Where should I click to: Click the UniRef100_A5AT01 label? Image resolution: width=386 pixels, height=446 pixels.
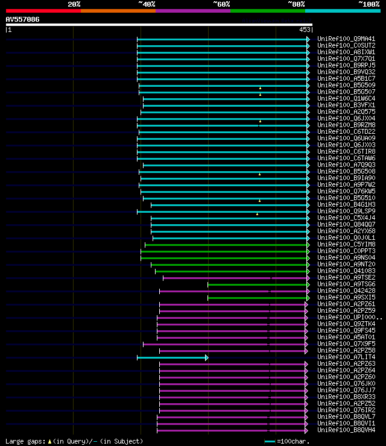tap(346, 336)
